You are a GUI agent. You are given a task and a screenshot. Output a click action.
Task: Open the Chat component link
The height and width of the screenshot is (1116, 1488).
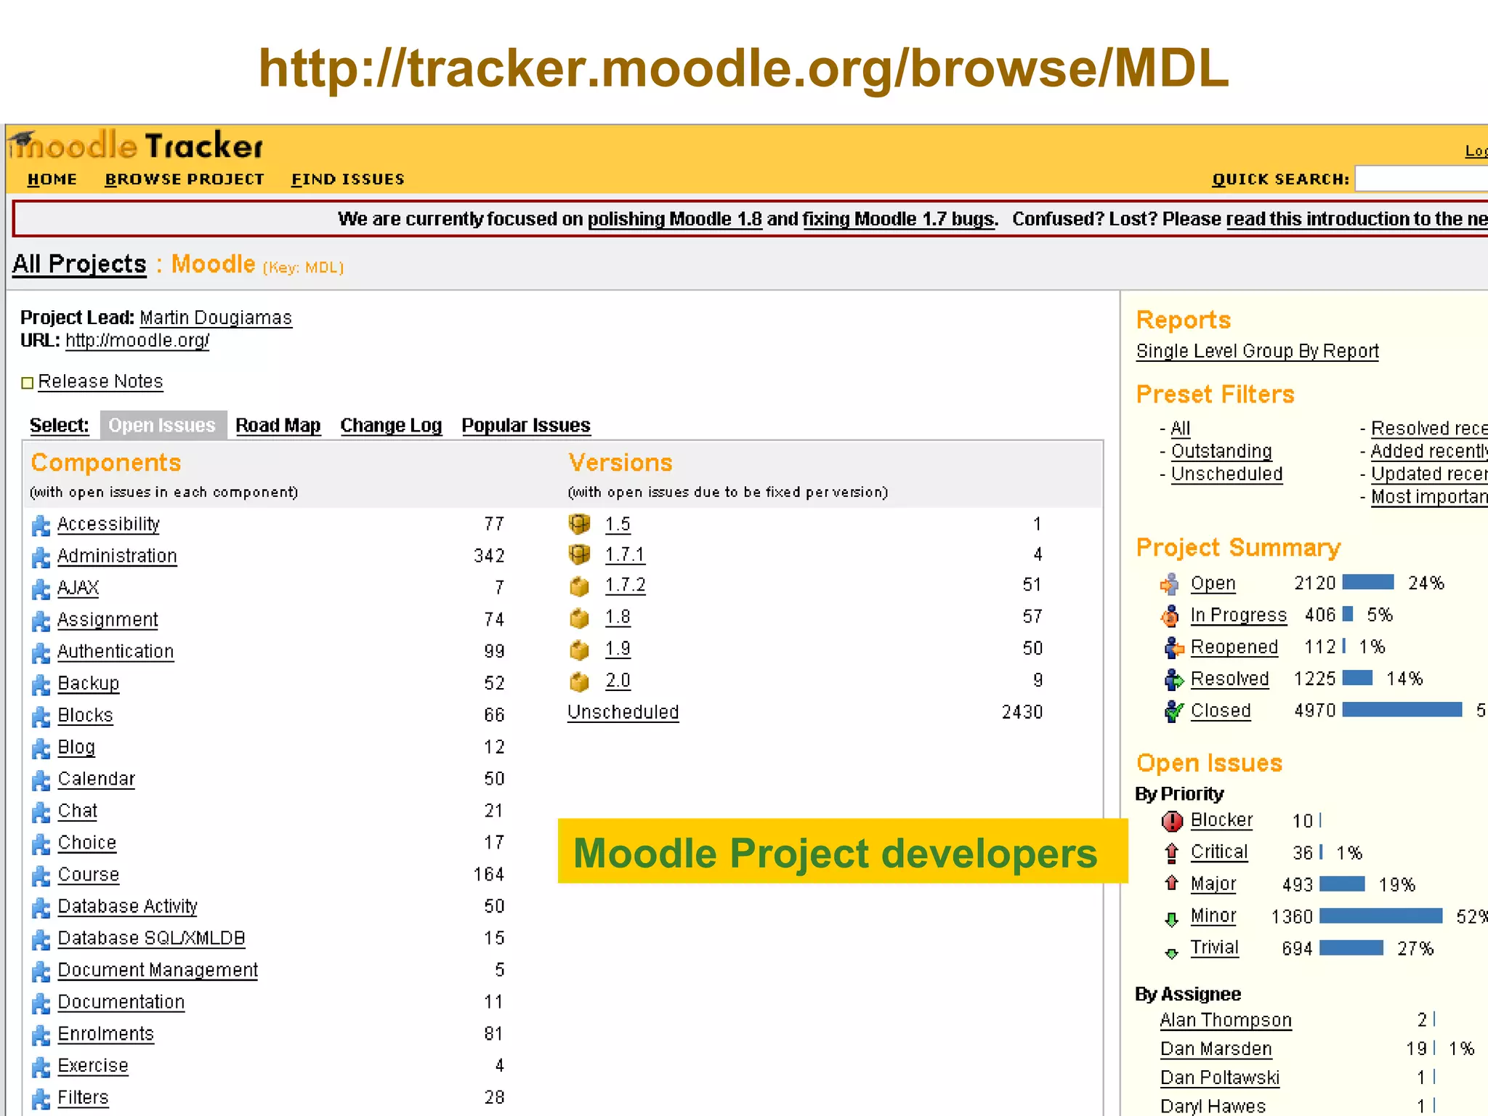tap(78, 811)
